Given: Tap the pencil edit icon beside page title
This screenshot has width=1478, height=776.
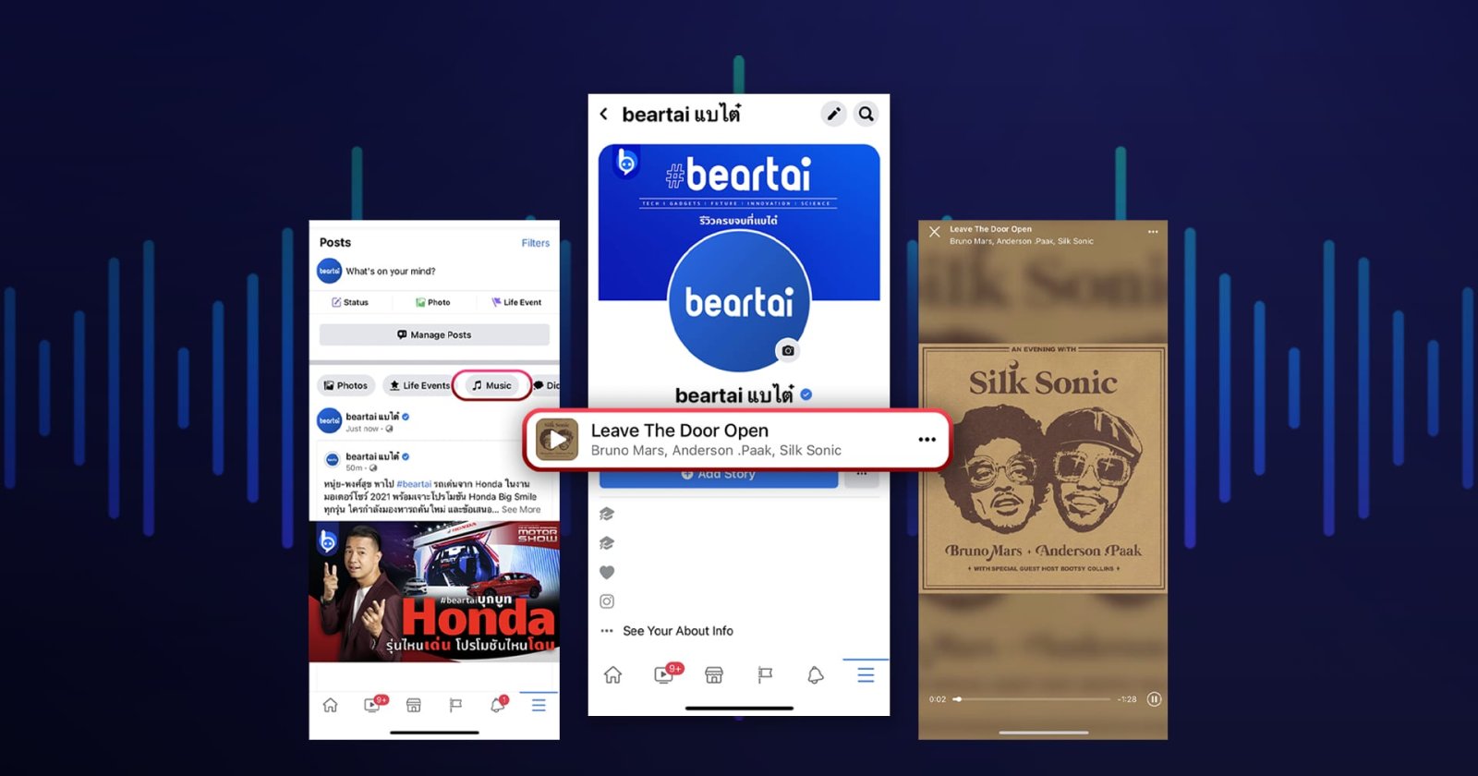Looking at the screenshot, I should coord(833,114).
